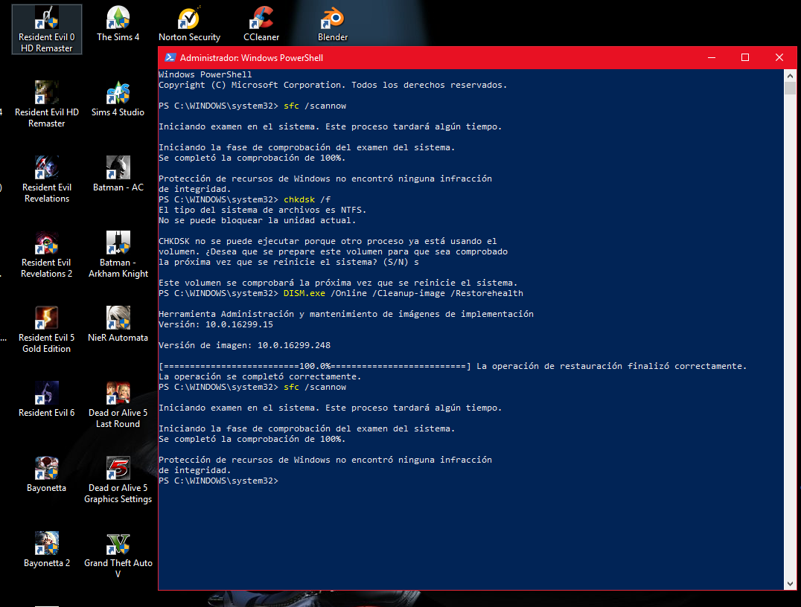Click the 'Administrador: Windows PowerShell' title text
Viewport: 801px width, 607px height.
[252, 58]
